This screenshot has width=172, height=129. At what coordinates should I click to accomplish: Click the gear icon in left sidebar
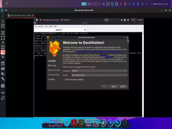3,74
